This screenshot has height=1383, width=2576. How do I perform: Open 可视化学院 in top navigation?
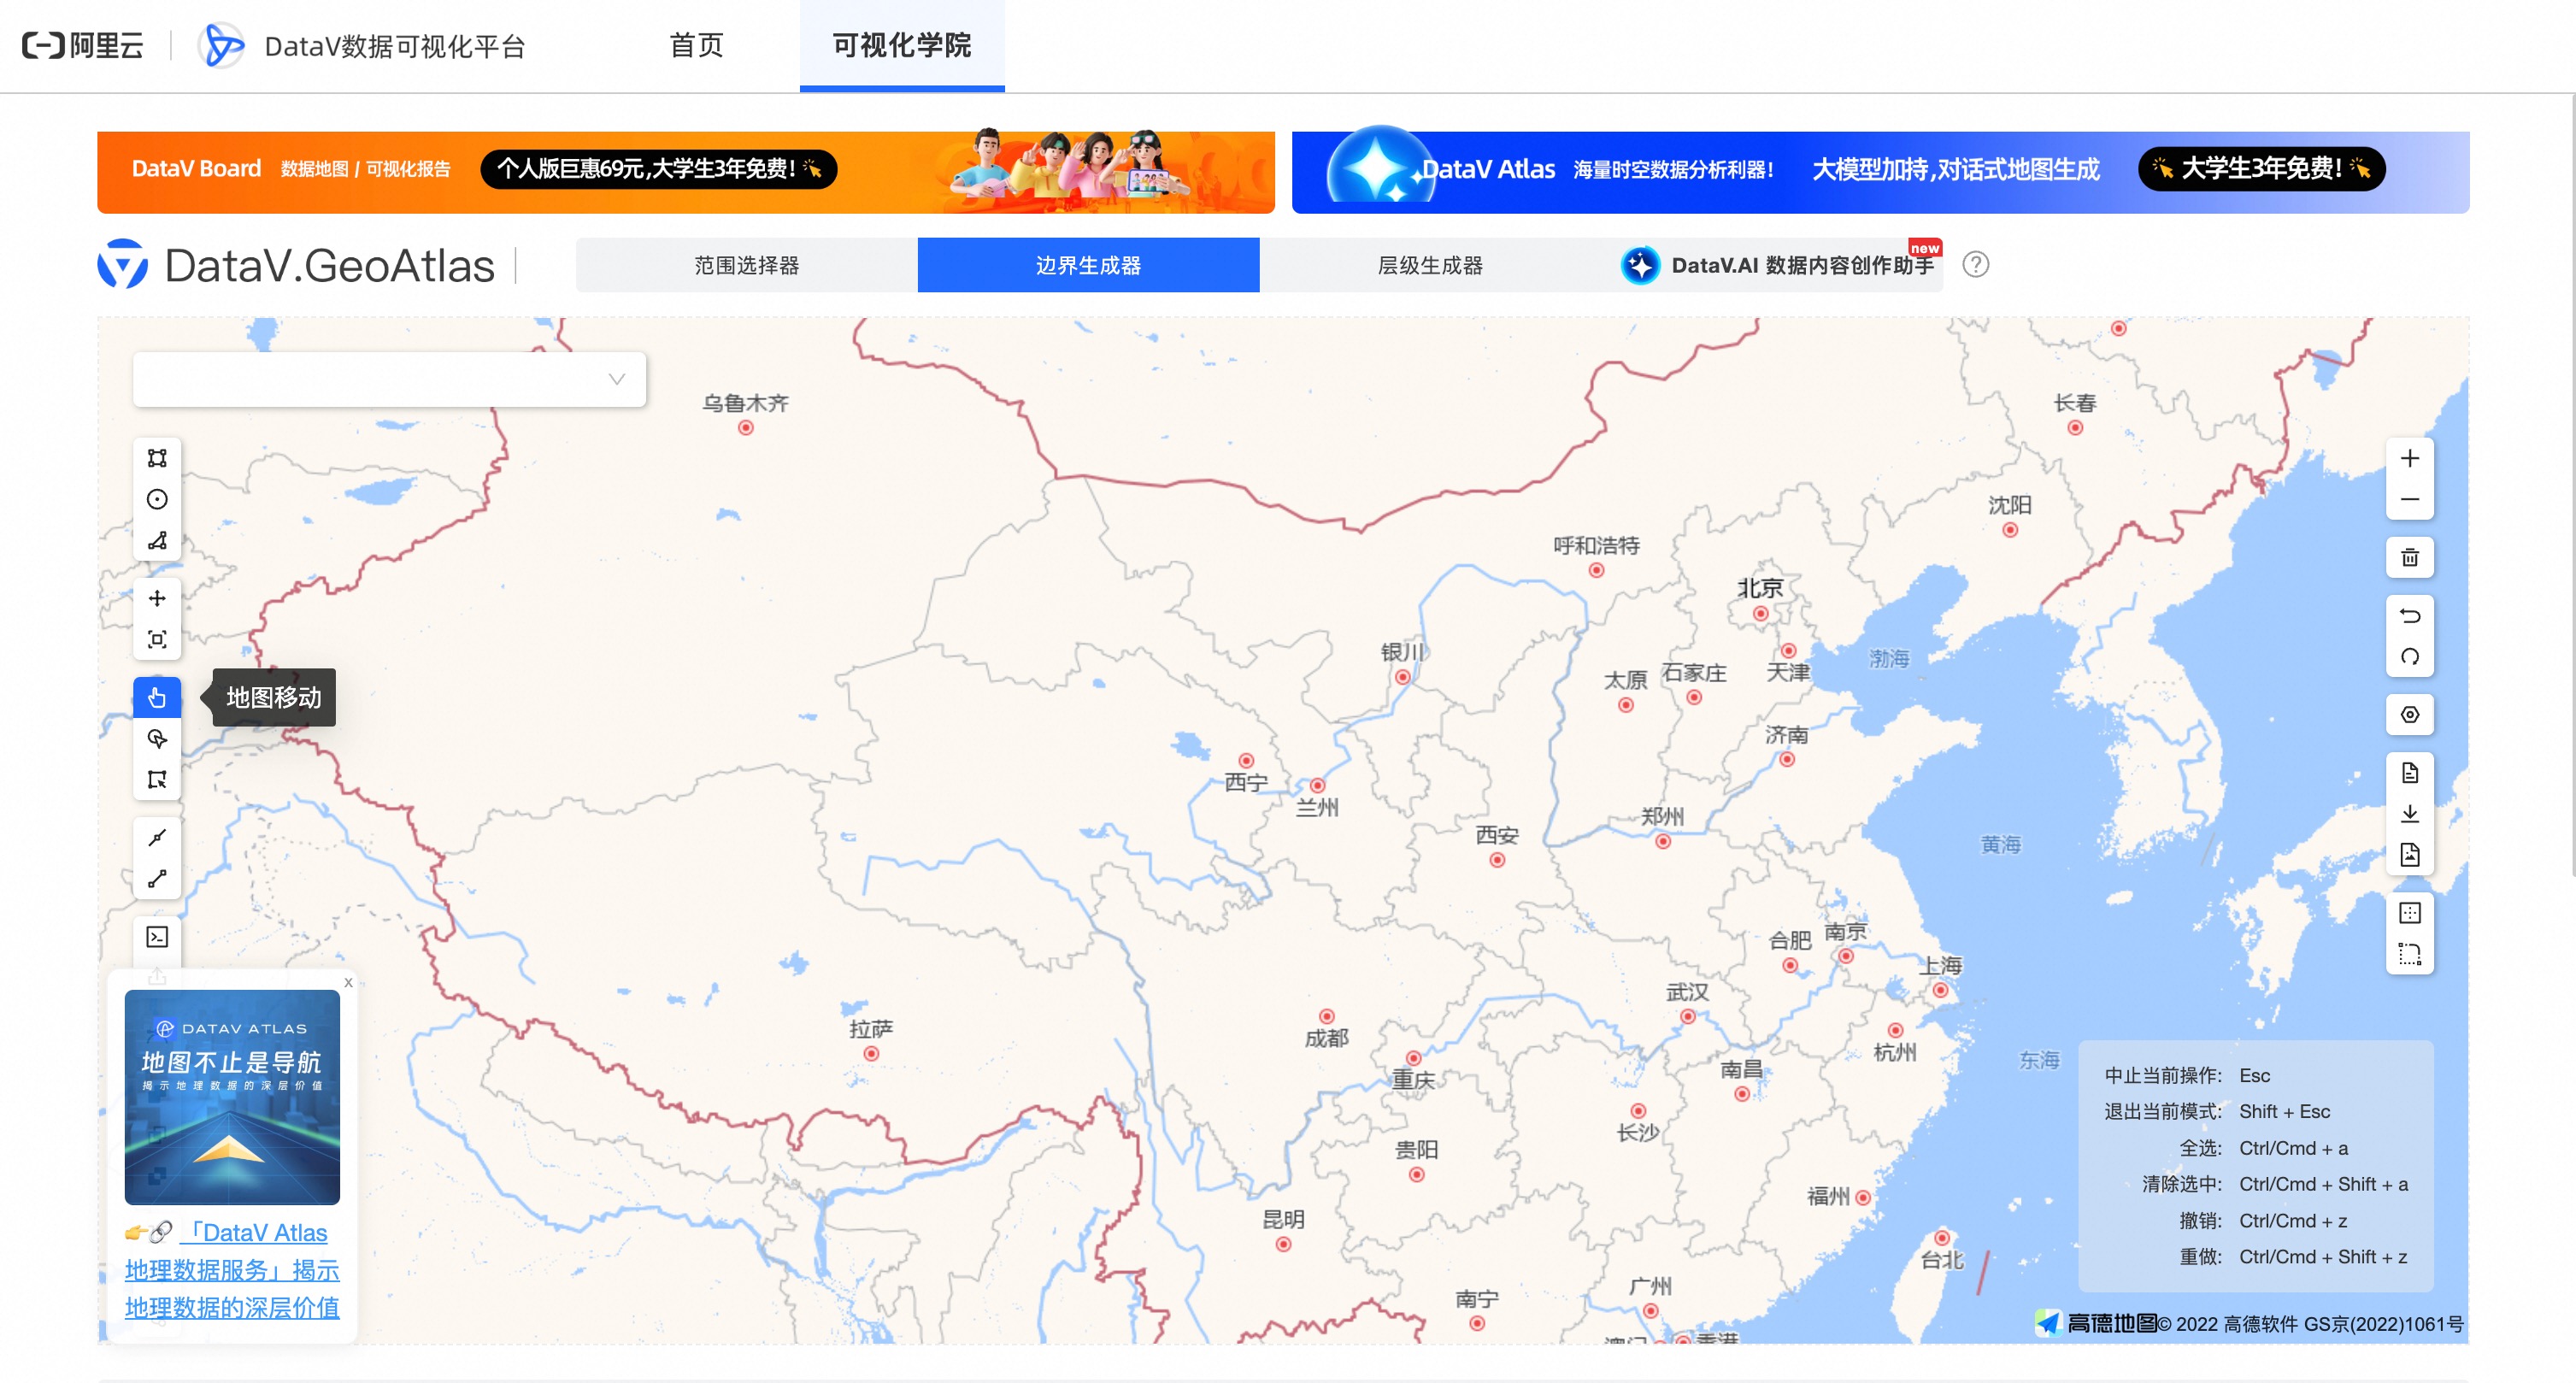[x=902, y=45]
